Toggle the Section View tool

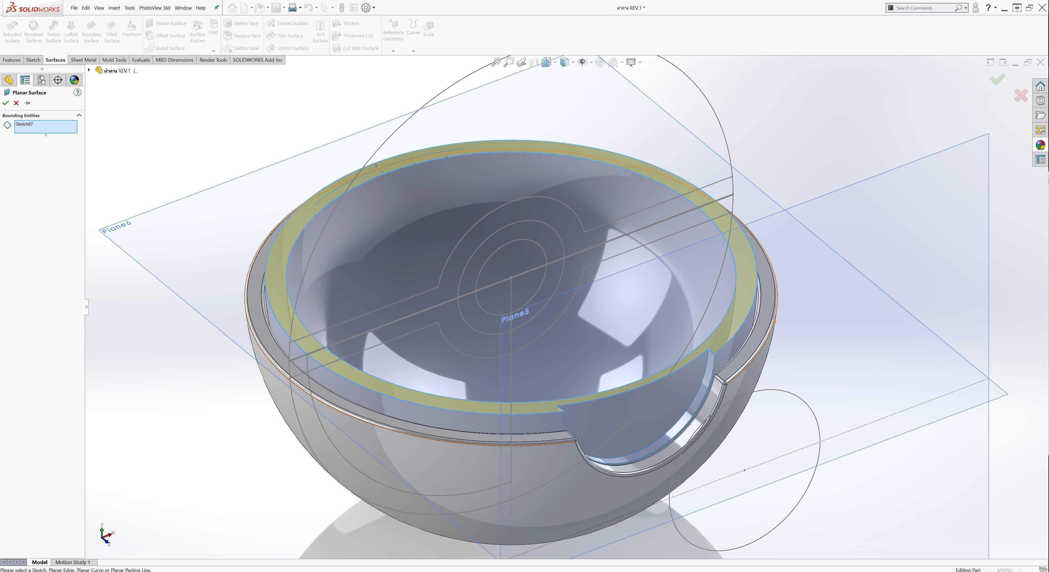pyautogui.click(x=534, y=62)
